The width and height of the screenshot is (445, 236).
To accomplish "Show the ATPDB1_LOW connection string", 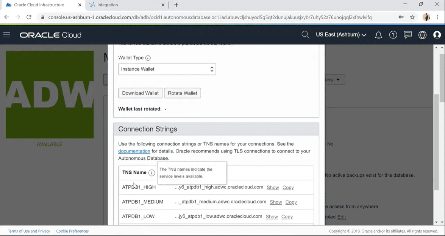I will click(x=272, y=217).
